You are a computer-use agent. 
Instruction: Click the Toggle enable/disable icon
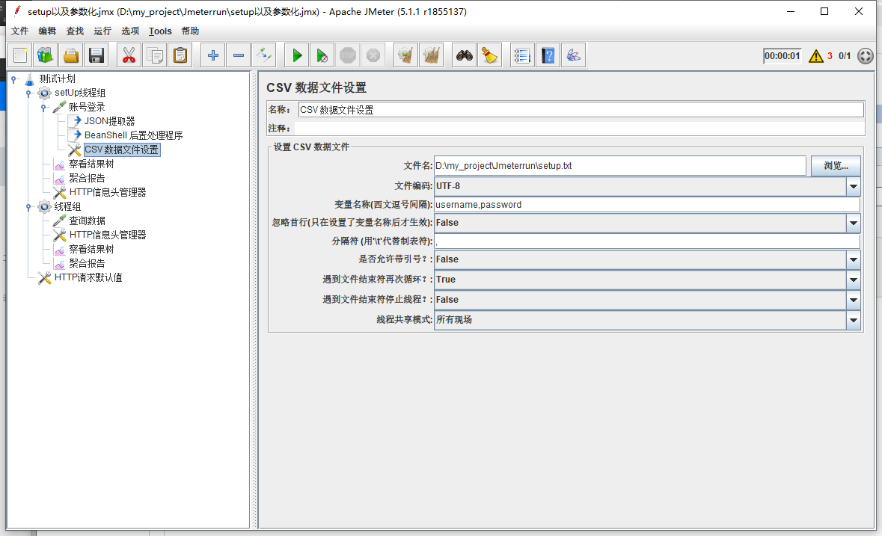[x=263, y=55]
